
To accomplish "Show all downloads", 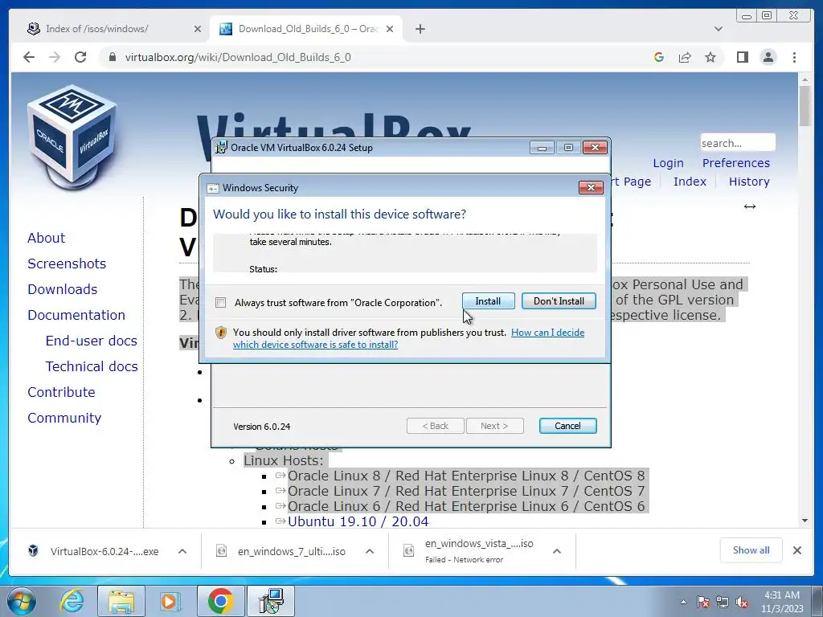I will 751,550.
